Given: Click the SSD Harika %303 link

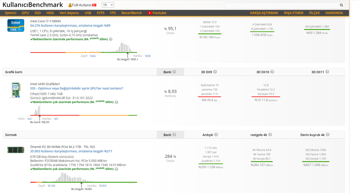Looking at the screenshot, I should [x=103, y=186].
